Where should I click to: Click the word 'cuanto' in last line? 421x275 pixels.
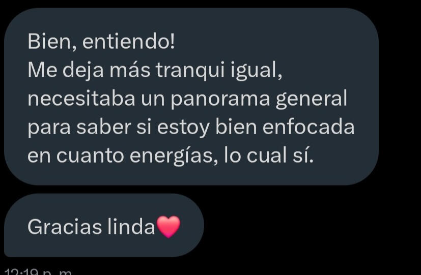point(90,156)
